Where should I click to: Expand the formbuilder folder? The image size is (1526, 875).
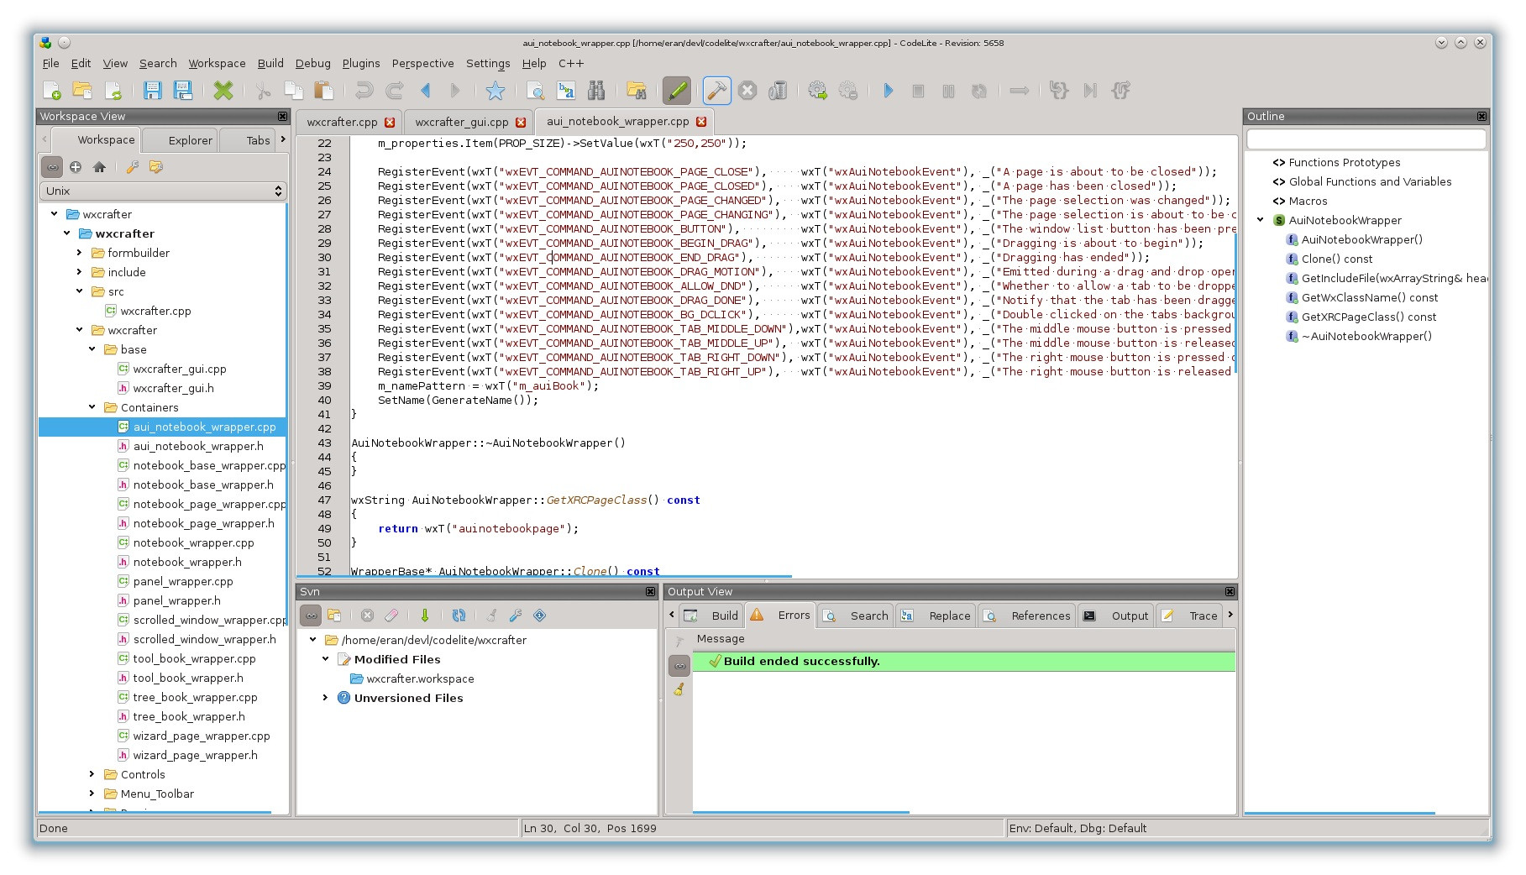pyautogui.click(x=80, y=253)
